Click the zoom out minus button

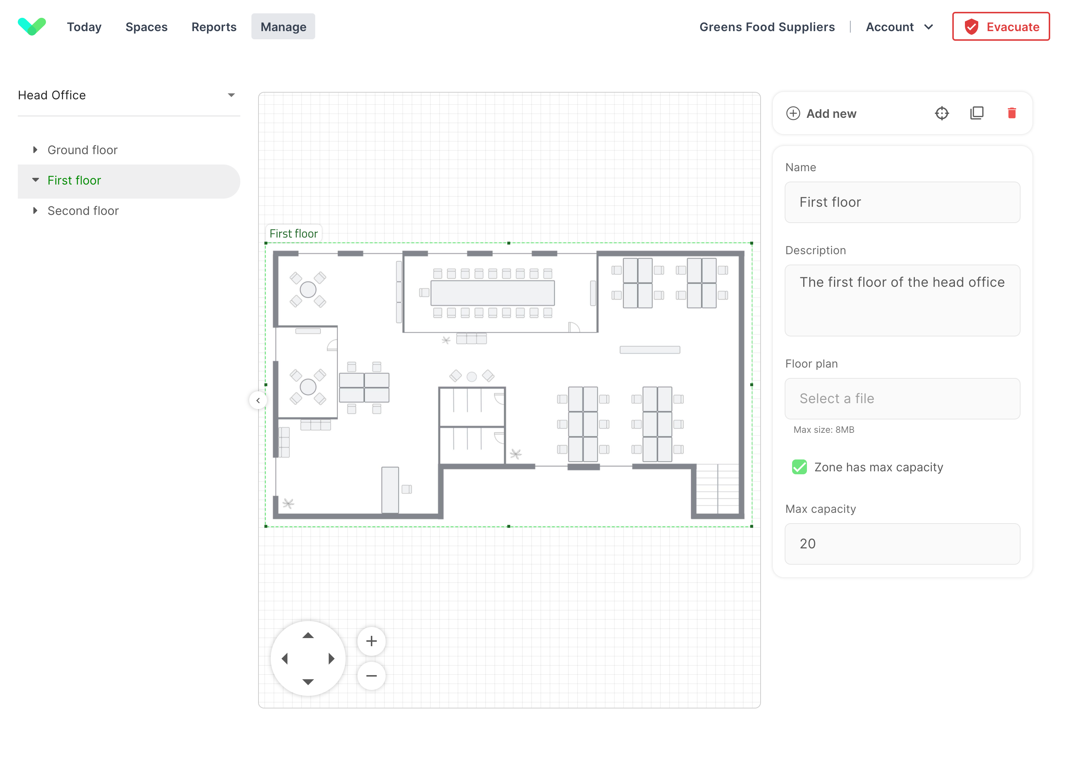coord(372,675)
